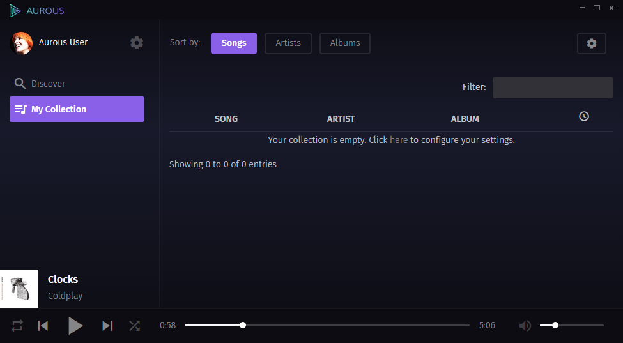Viewport: 623px width, 343px height.
Task: Click the 'Coldplay' artist name
Action: [65, 296]
